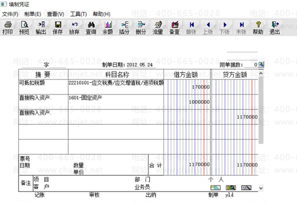Go to previous voucher 上张

click(208, 28)
